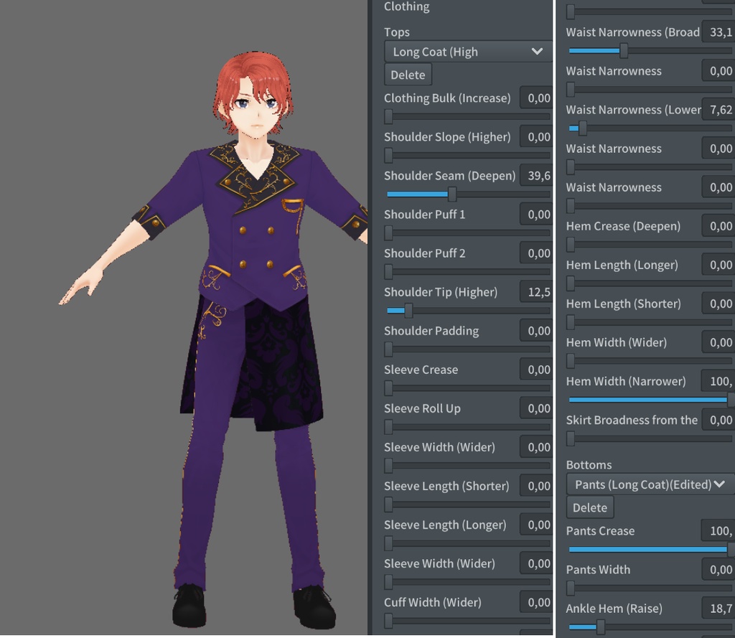Image resolution: width=735 pixels, height=638 pixels.
Task: Select the Clothing Bulk (Increase) value field
Action: coord(536,98)
